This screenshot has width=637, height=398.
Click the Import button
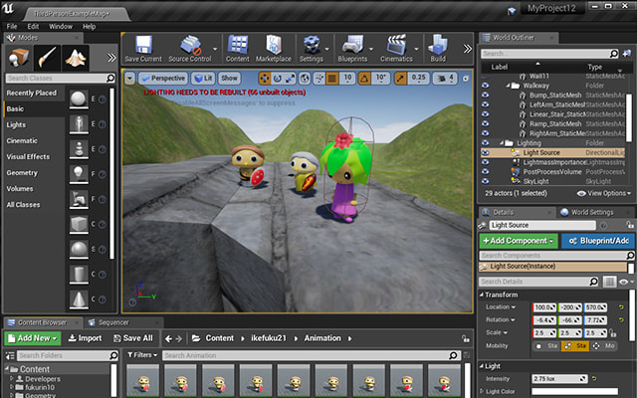point(85,338)
